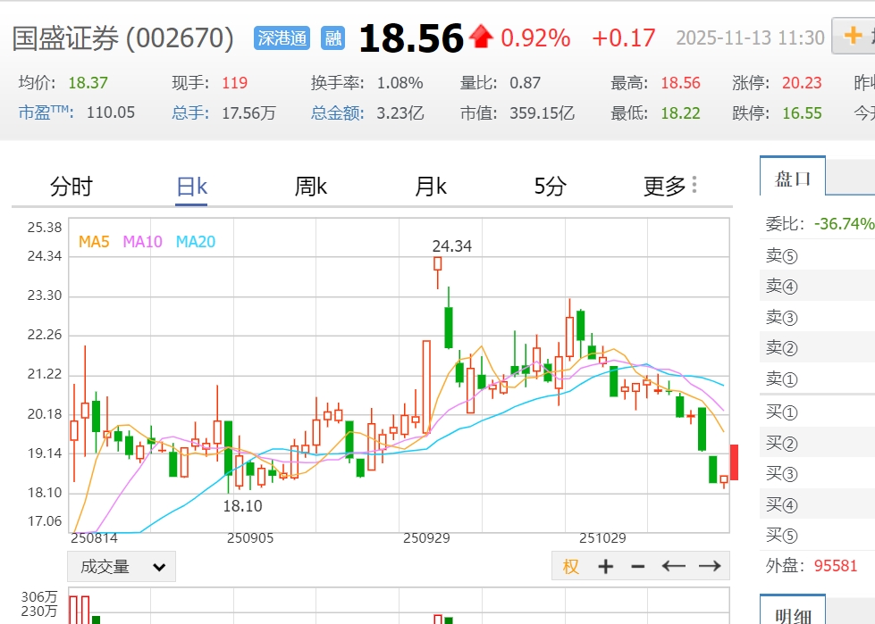The width and height of the screenshot is (875, 624).
Task: Click the 250814 date axis label
Action: point(95,538)
